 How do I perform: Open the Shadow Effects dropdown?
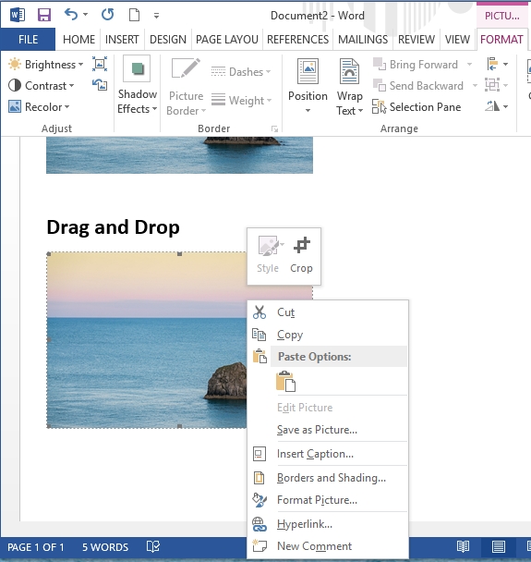(137, 85)
